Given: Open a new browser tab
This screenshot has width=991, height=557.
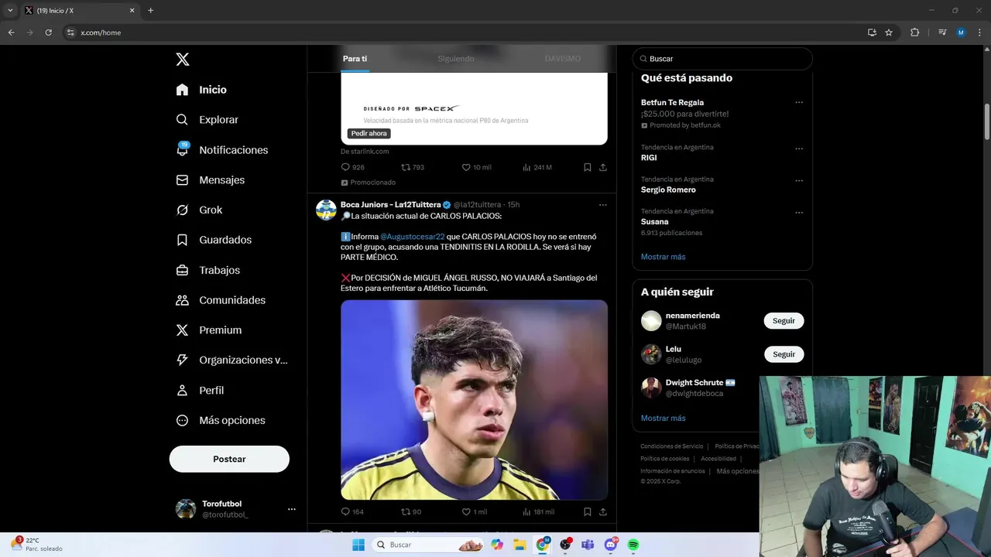Looking at the screenshot, I should point(150,11).
